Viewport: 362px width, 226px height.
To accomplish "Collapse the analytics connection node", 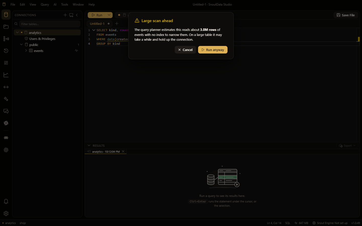I will click(17, 32).
